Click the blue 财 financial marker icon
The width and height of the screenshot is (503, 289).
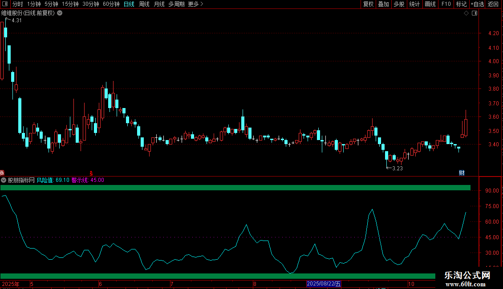462,173
